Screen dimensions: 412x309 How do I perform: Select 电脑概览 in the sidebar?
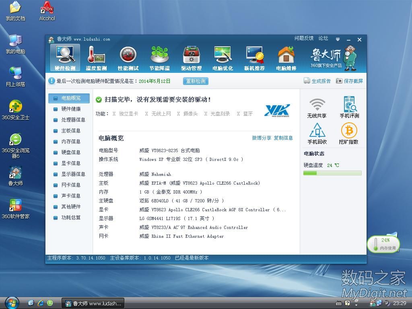[69, 98]
